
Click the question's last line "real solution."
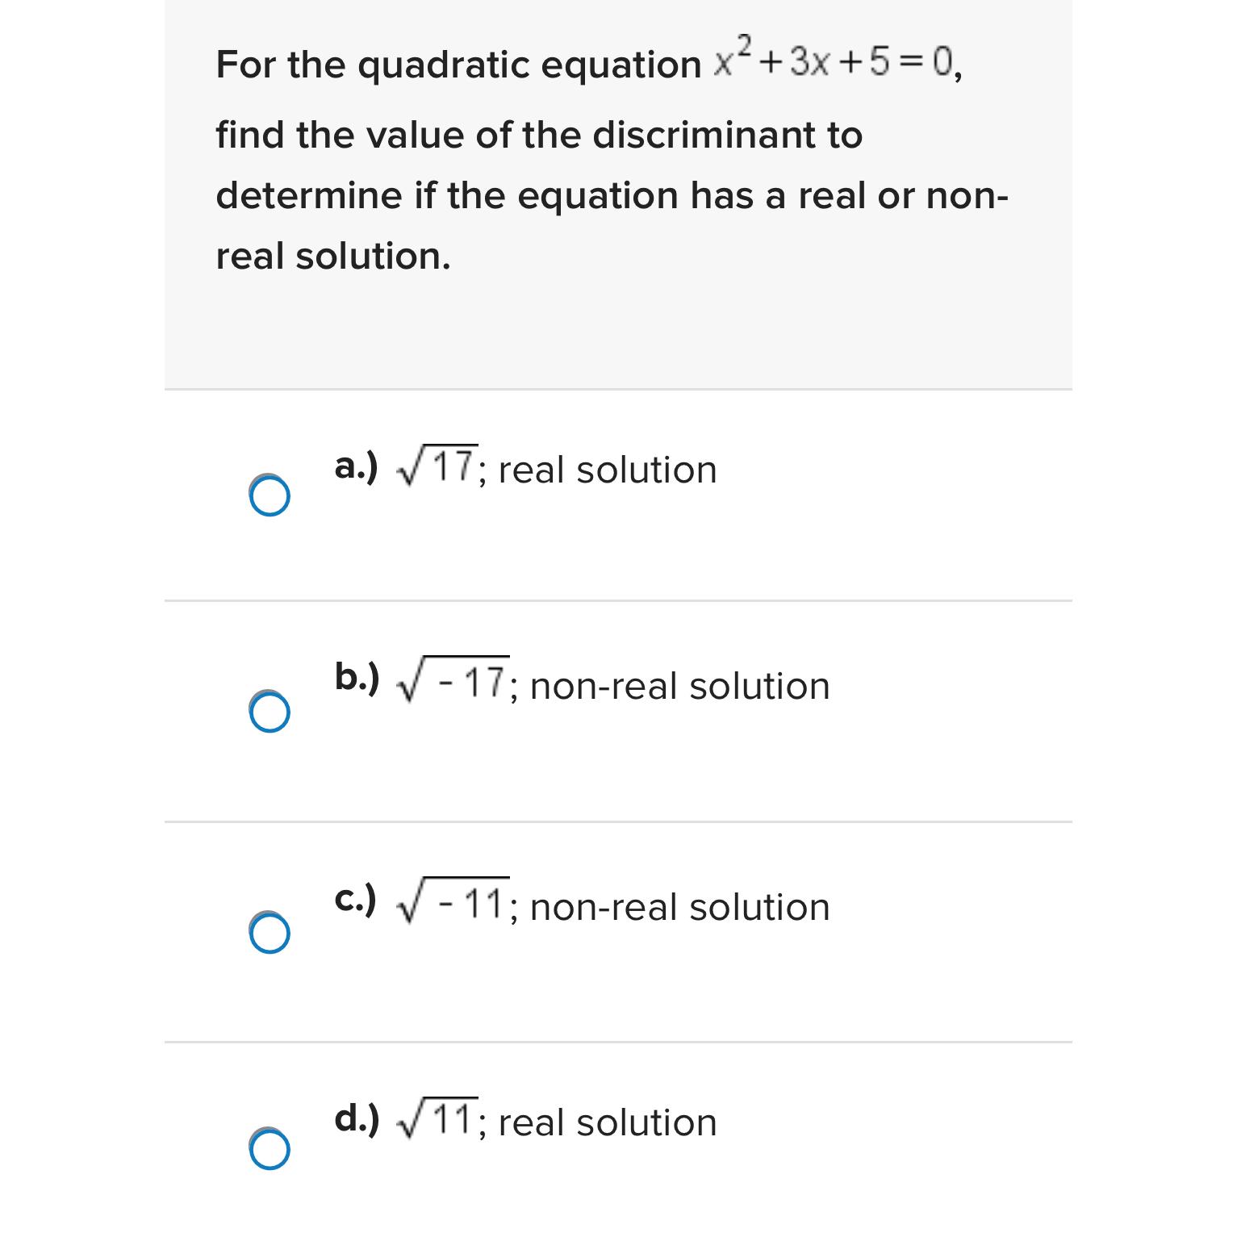333,257
